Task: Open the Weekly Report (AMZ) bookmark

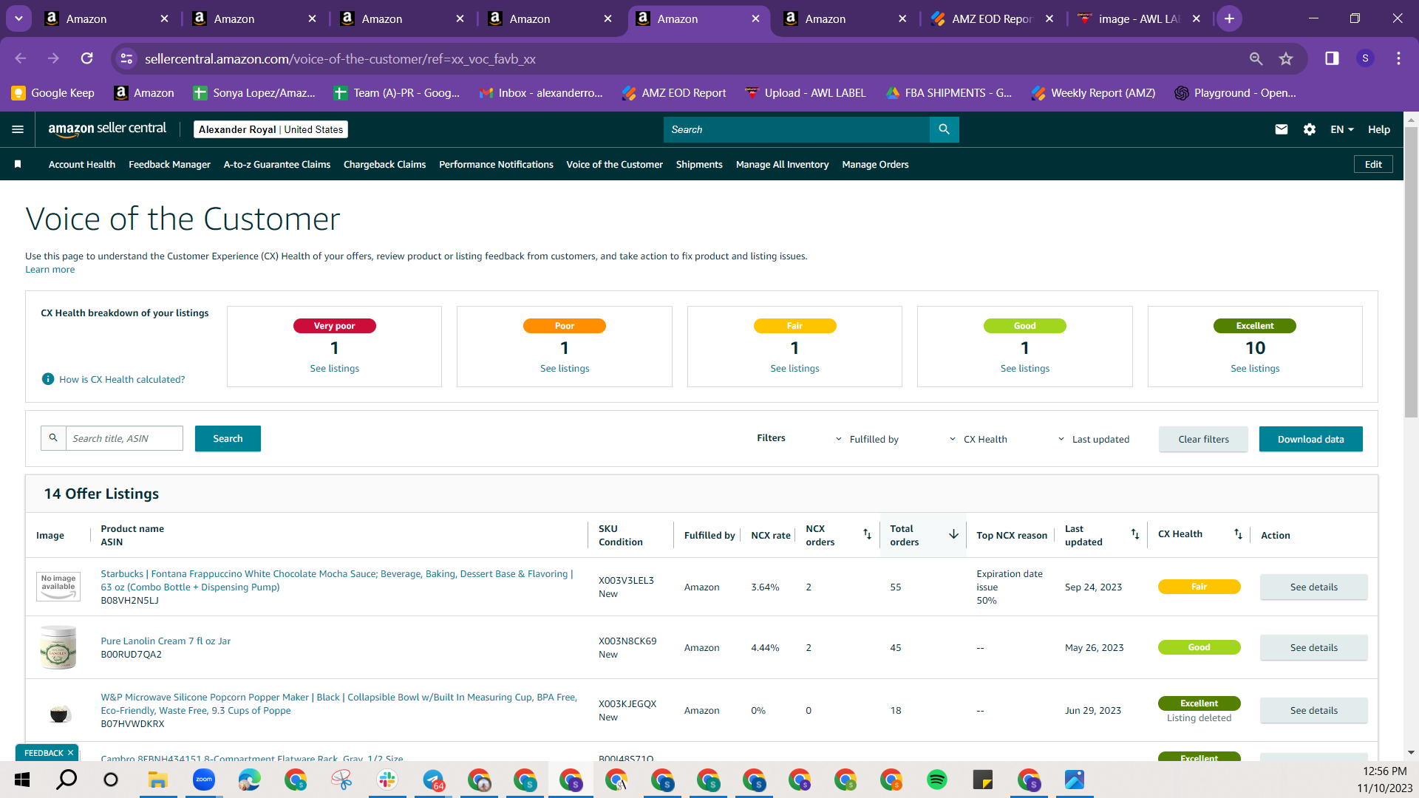Action: (x=1094, y=93)
